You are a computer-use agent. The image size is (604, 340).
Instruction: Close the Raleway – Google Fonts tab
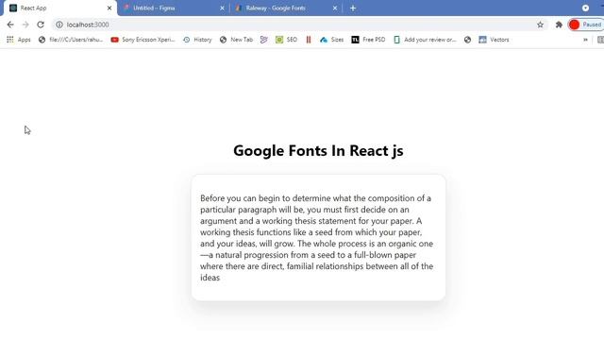pos(335,8)
